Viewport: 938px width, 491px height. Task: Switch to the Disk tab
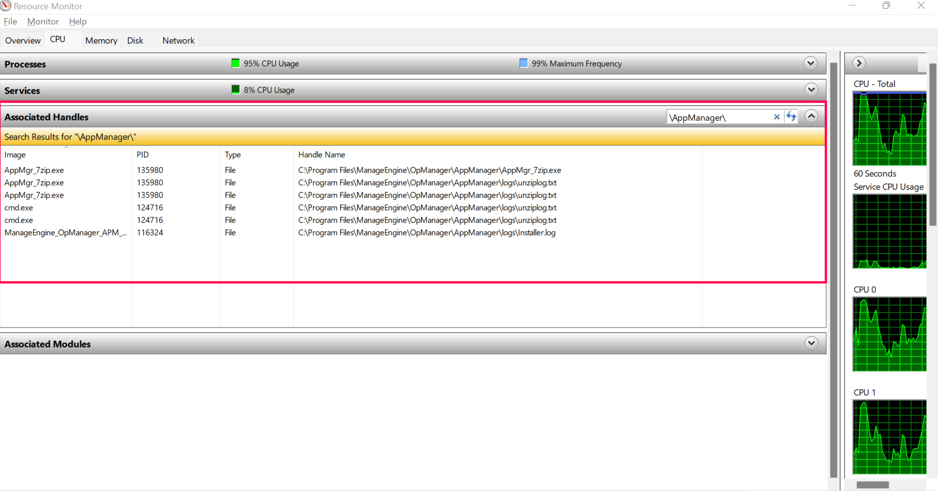(x=135, y=41)
